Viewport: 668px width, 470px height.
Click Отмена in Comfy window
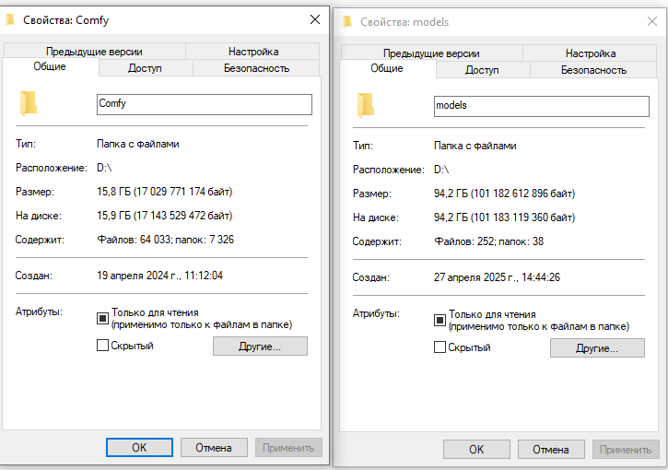(214, 447)
